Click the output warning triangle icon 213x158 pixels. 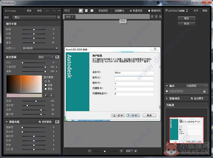click(204, 91)
